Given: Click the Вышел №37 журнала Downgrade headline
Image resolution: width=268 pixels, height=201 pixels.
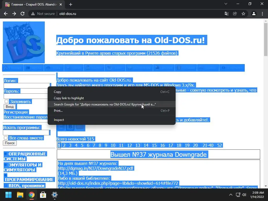Looking at the screenshot, I should tap(158, 154).
